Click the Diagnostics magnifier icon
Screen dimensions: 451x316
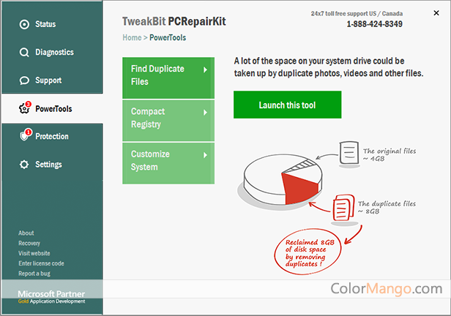[x=24, y=52]
